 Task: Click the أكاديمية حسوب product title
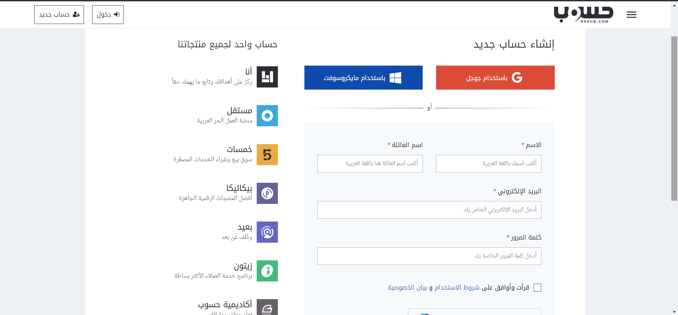point(225,304)
